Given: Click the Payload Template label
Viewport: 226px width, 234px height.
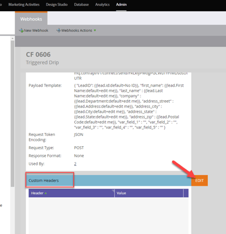Looking at the screenshot, I should point(45,86).
